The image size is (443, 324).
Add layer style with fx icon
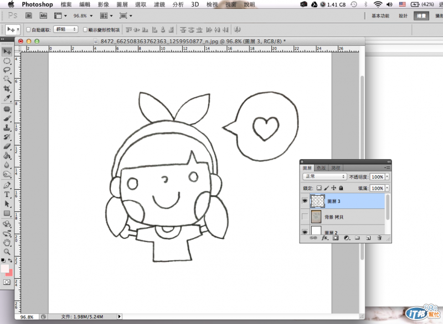pyautogui.click(x=326, y=238)
